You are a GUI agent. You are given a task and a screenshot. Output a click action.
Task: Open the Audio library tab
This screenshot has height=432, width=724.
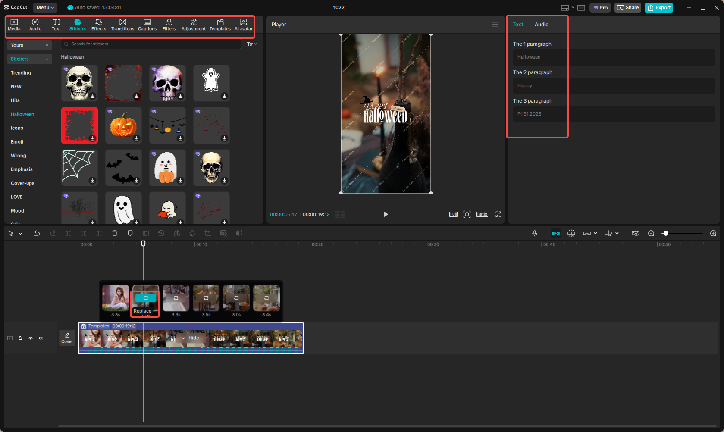[x=35, y=25]
